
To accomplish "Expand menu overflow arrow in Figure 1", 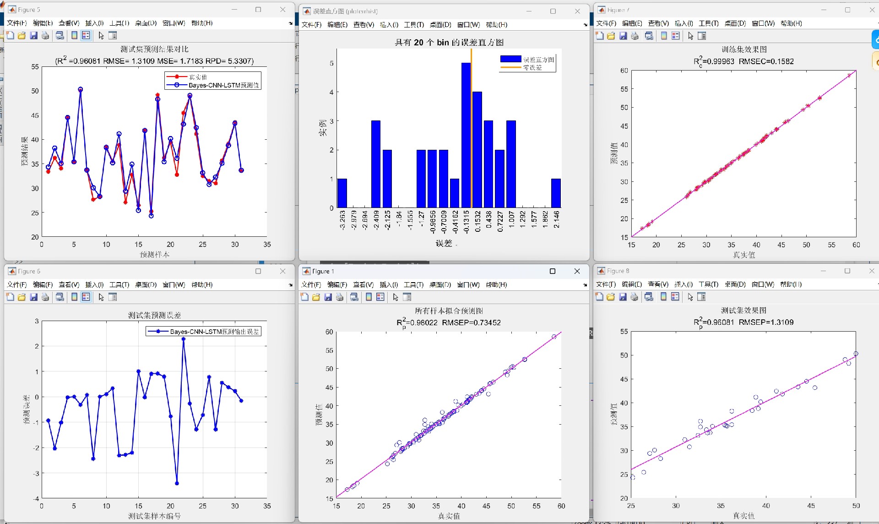I will click(x=585, y=285).
